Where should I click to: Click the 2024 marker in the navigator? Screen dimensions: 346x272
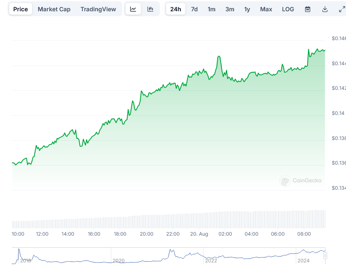click(303, 261)
